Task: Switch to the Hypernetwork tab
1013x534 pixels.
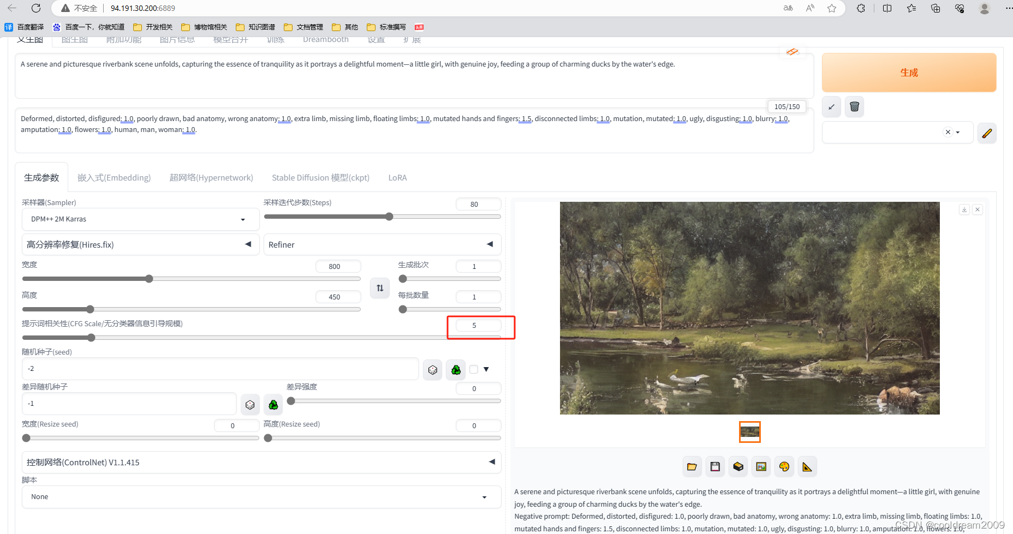Action: coord(211,178)
